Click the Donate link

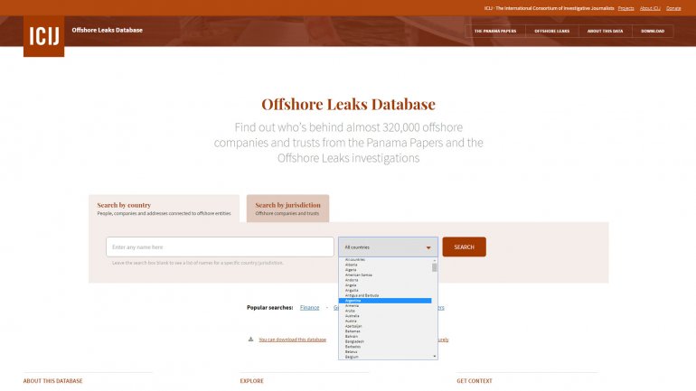pyautogui.click(x=673, y=8)
